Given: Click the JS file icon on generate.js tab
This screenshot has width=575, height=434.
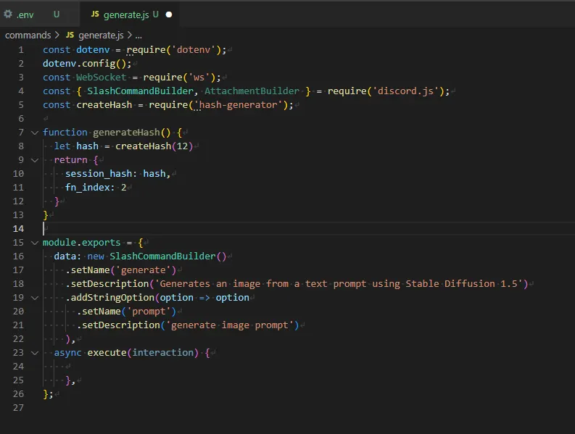Looking at the screenshot, I should click(x=95, y=14).
